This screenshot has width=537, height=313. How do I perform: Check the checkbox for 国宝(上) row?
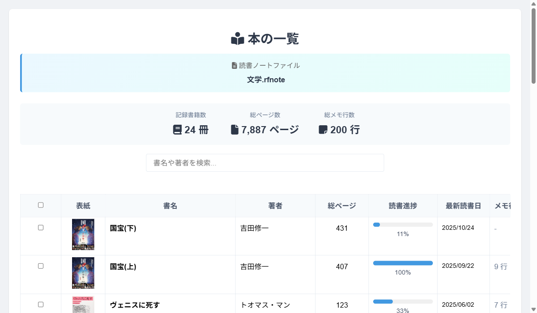click(x=41, y=266)
